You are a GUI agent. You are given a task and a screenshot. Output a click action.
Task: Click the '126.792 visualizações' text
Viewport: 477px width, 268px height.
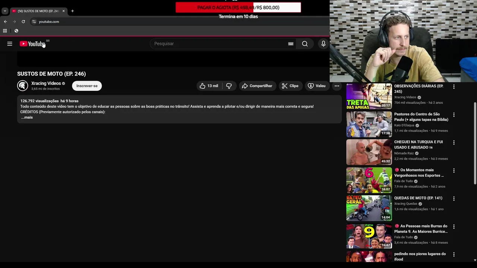pyautogui.click(x=40, y=101)
